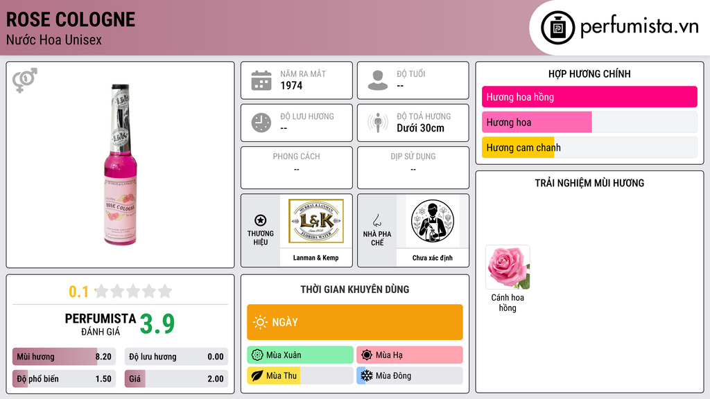Click the sun icon in the Ngày bar
The height and width of the screenshot is (399, 710).
[260, 322]
